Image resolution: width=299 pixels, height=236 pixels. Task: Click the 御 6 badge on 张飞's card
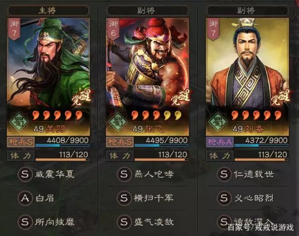[113, 29]
